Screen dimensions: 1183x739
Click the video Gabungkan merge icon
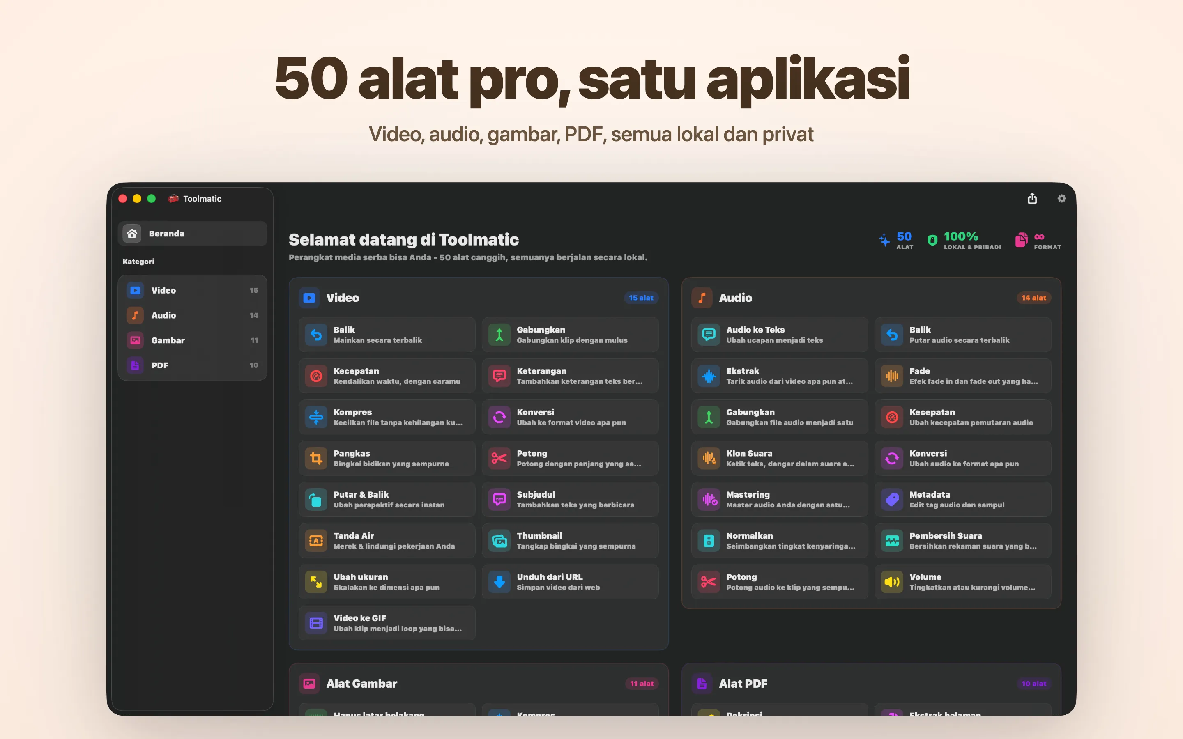click(499, 335)
